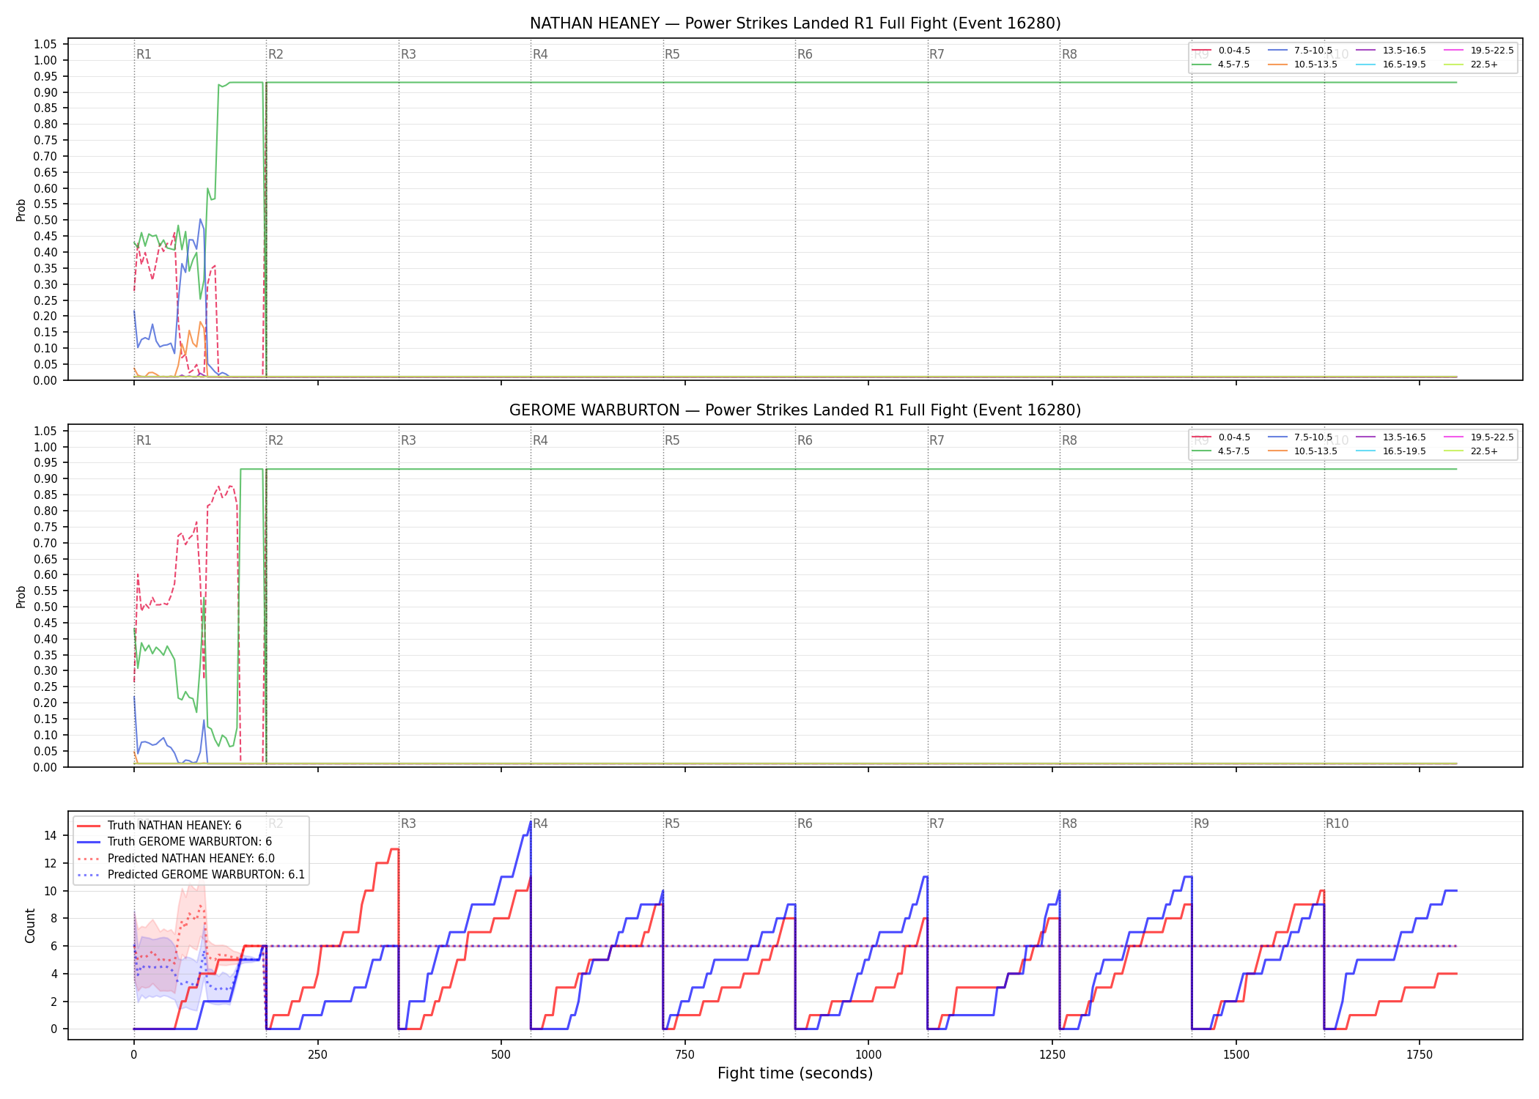
Task: Click the Truth GEROME WARBURTON: 6 legend entry
Action: 174,842
